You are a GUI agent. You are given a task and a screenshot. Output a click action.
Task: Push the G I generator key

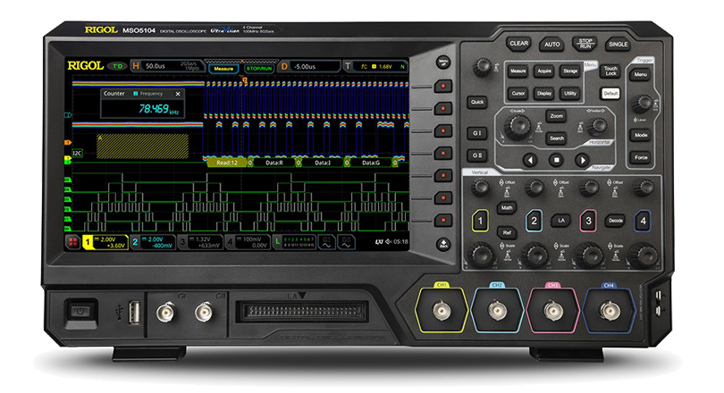[477, 133]
